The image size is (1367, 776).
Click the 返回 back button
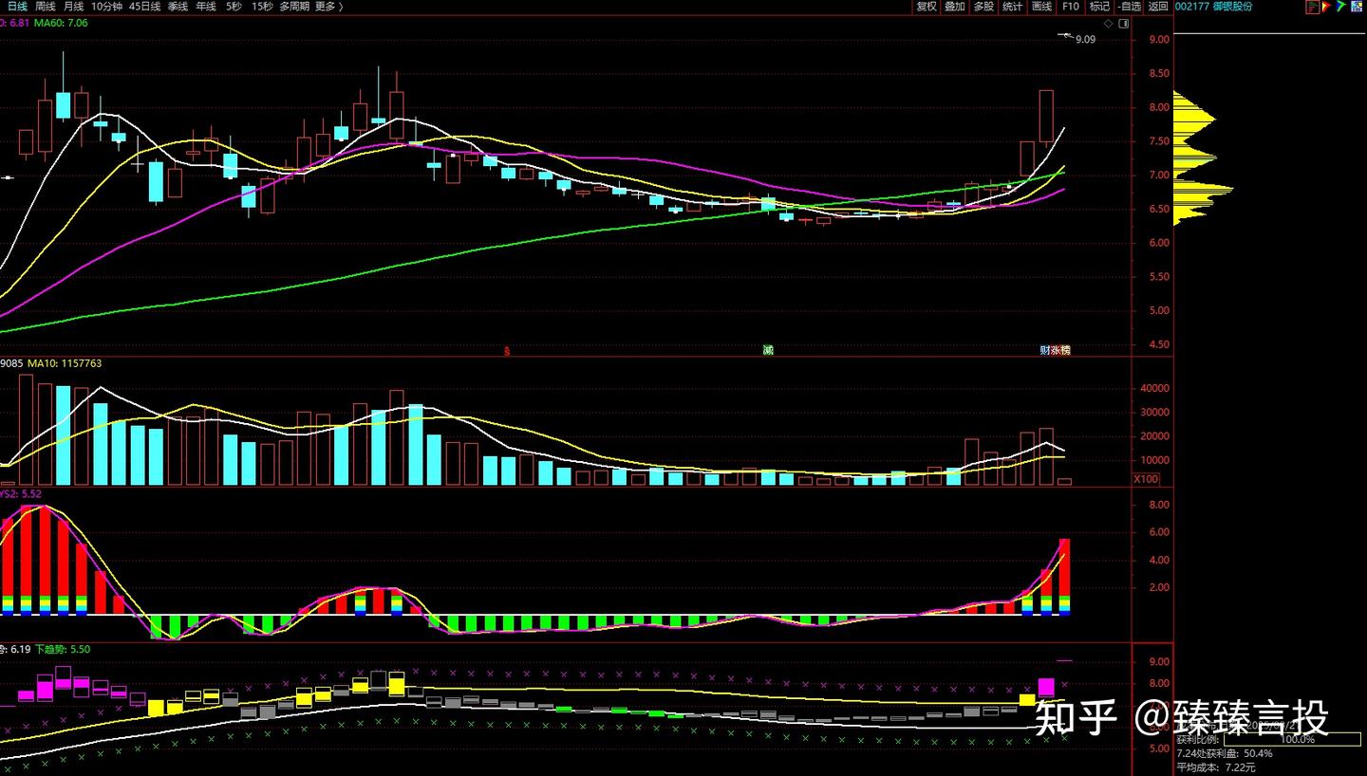click(1158, 7)
